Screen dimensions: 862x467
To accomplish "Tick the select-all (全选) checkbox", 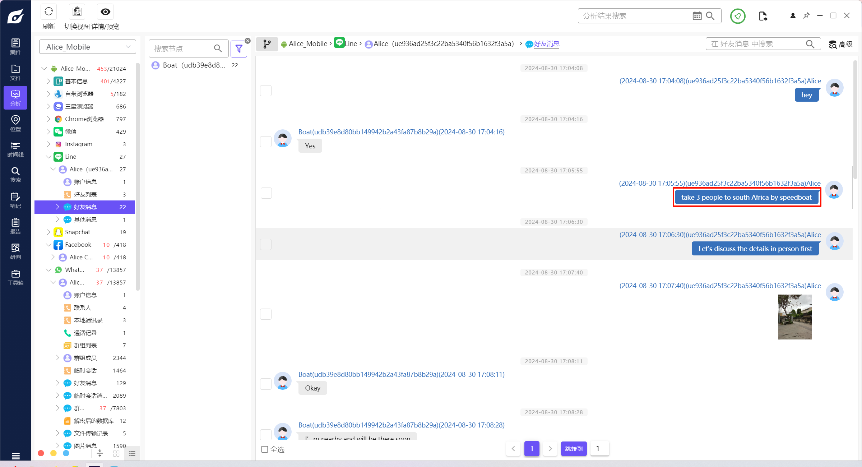I will click(265, 449).
